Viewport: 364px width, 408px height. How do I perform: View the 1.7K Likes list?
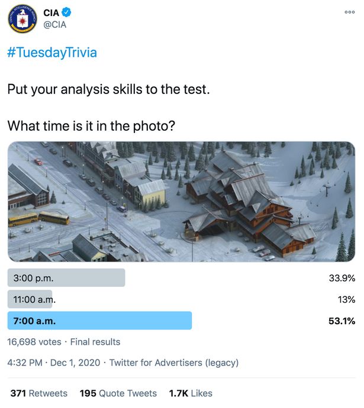[190, 393]
